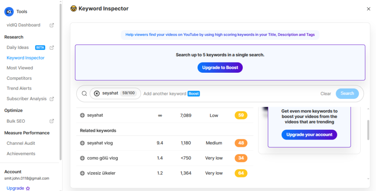Click the Add another keyword field
Screen dimensions: 376x191
pos(164,94)
